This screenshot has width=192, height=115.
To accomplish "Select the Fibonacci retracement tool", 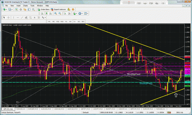I will [30, 17].
